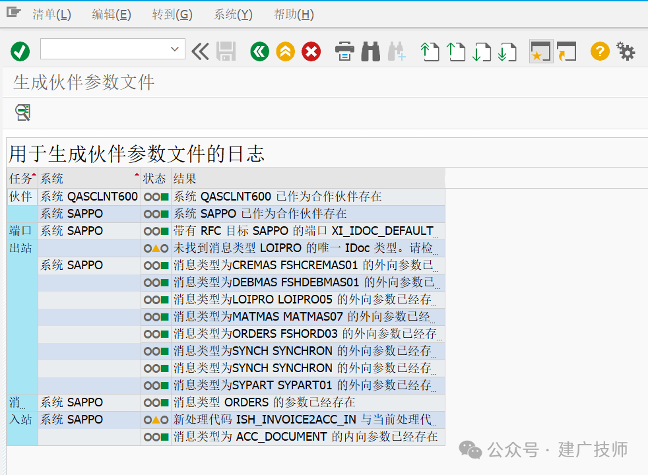Open the 转到(G) menu
648x475 pixels.
pos(172,15)
